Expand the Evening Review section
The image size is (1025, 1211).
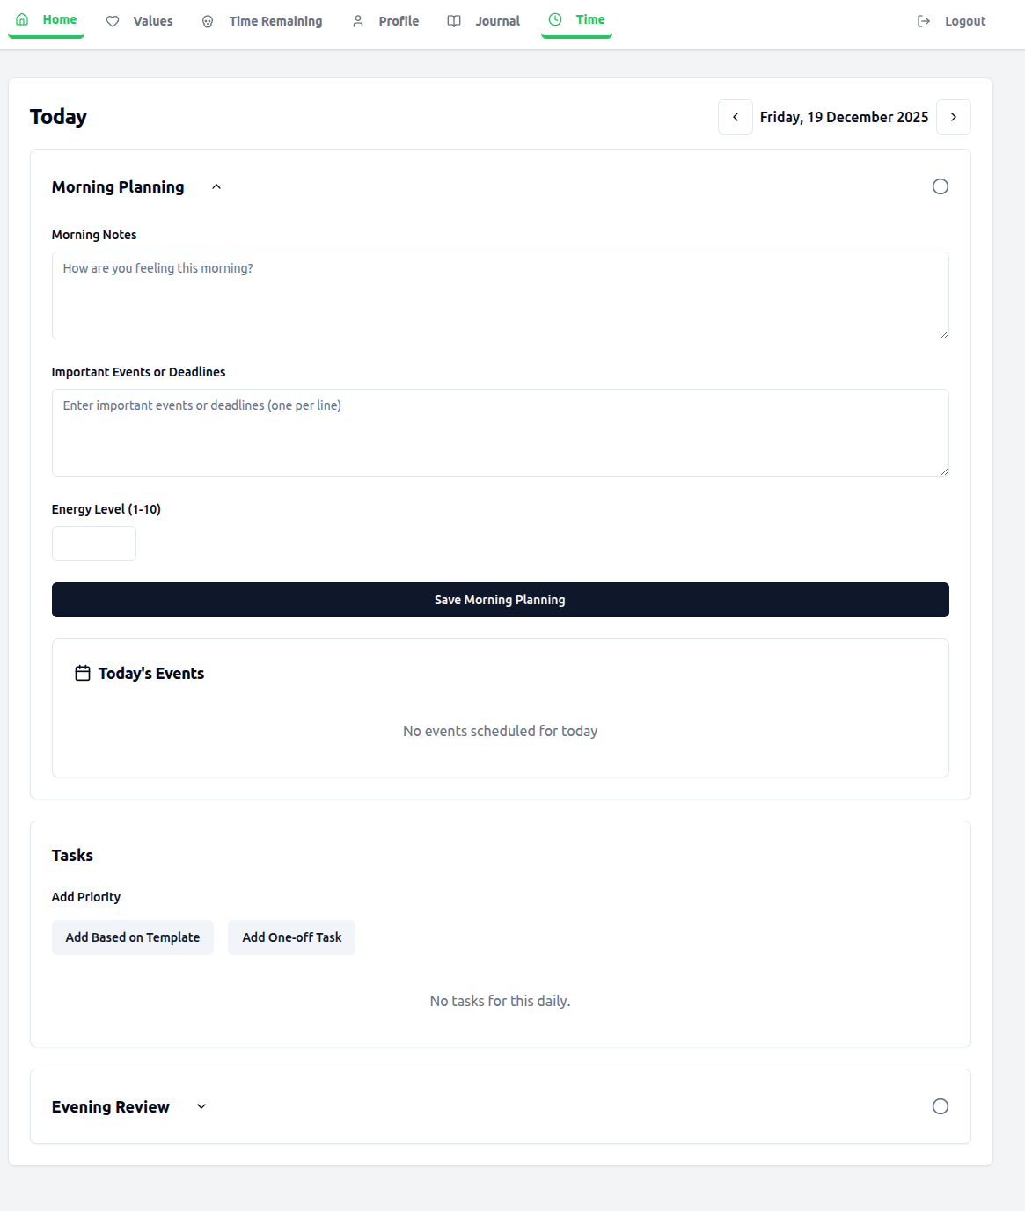201,1106
